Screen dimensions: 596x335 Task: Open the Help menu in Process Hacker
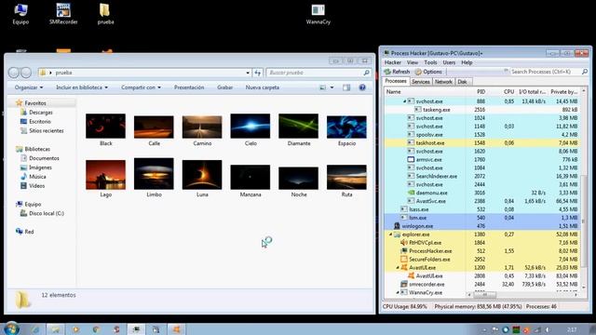(467, 62)
